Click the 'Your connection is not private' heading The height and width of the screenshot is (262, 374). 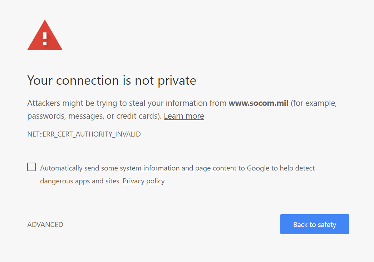(112, 80)
